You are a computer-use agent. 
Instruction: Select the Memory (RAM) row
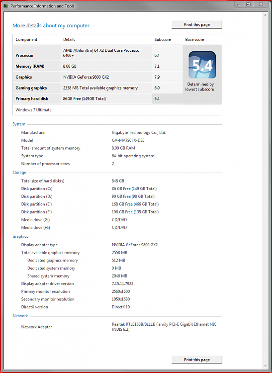pyautogui.click(x=98, y=66)
